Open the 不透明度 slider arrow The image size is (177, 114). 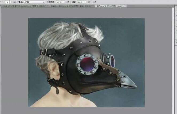(x=63, y=2)
